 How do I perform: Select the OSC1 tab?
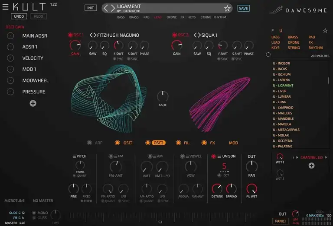(128, 143)
